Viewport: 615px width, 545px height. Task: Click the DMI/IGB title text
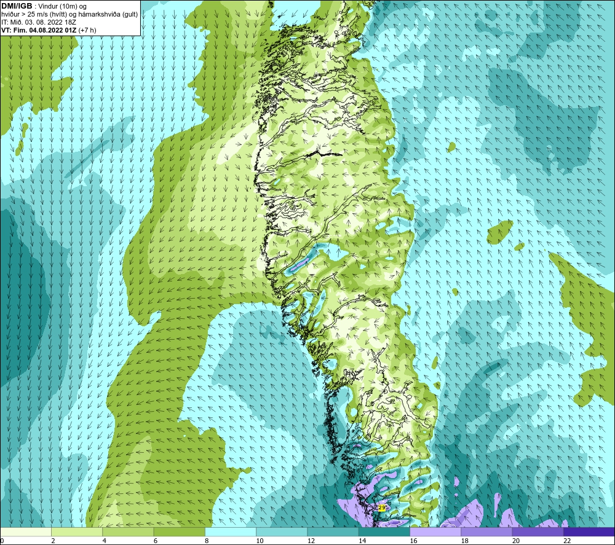17,6
